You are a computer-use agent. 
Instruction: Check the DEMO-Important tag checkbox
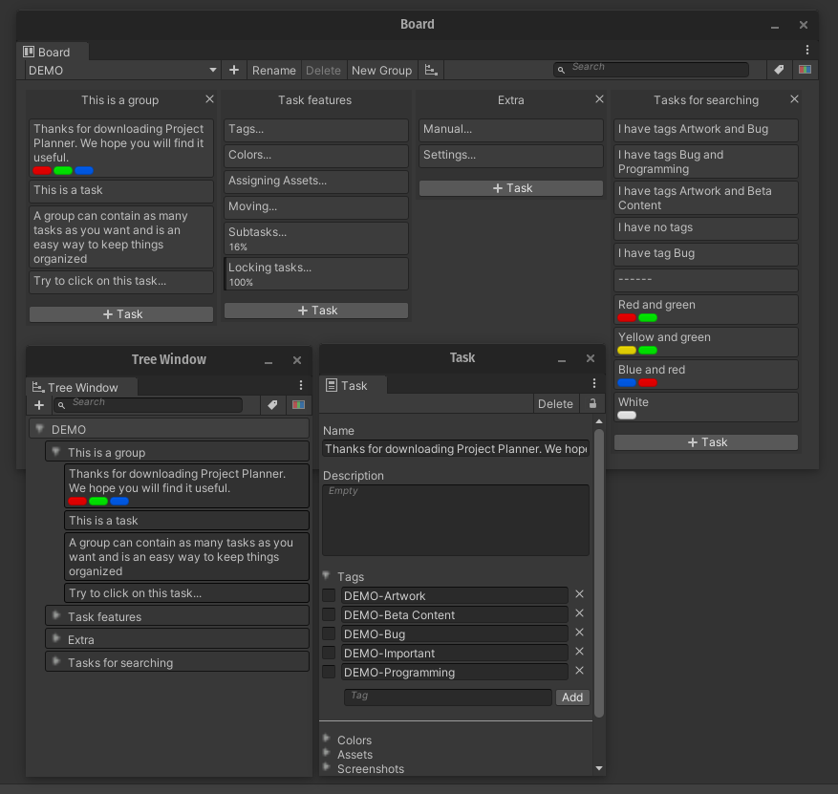click(x=330, y=653)
